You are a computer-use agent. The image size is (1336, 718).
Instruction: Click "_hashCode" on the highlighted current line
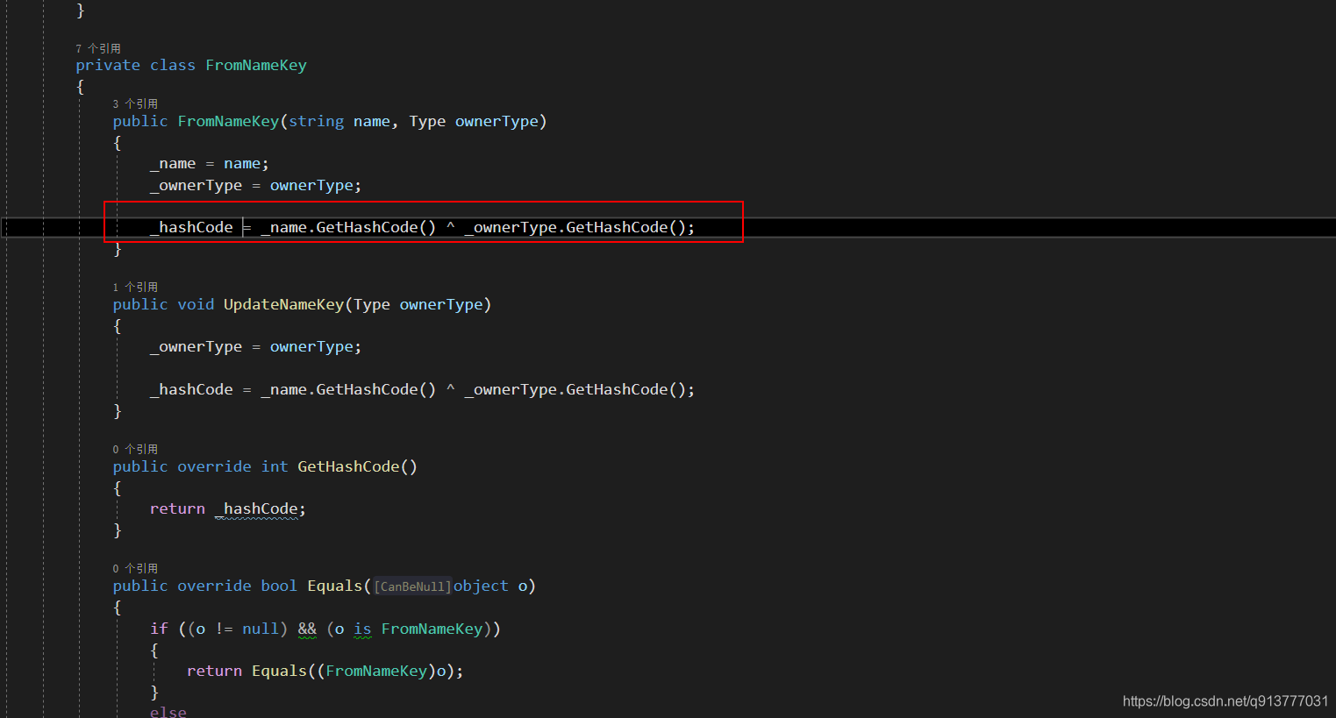point(191,227)
